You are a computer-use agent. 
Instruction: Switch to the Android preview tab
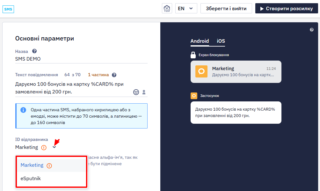200,41
